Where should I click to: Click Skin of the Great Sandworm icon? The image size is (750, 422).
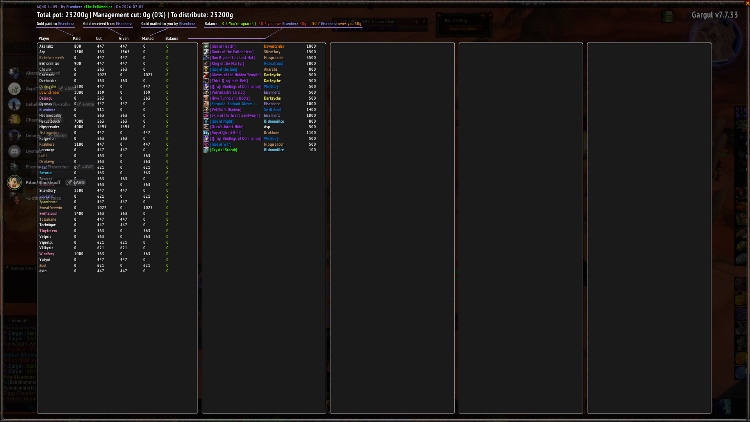206,116
